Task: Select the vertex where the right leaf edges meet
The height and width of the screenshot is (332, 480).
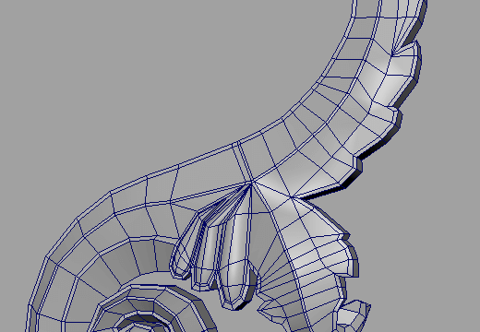Action: click(x=290, y=196)
